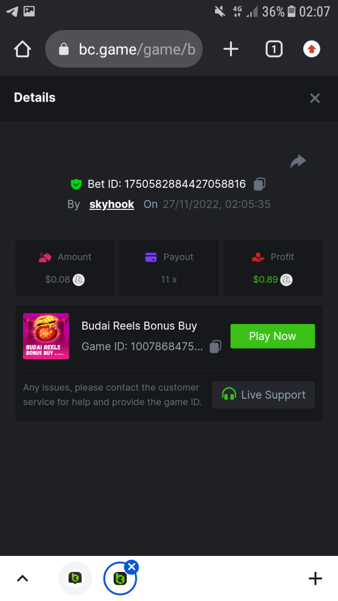Open the Budai Reels Bonus Buy thumbnail
The width and height of the screenshot is (338, 601).
[x=46, y=336]
